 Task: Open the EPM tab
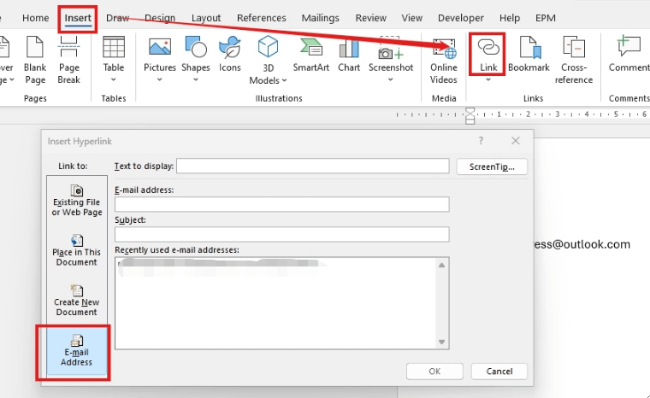(x=546, y=18)
